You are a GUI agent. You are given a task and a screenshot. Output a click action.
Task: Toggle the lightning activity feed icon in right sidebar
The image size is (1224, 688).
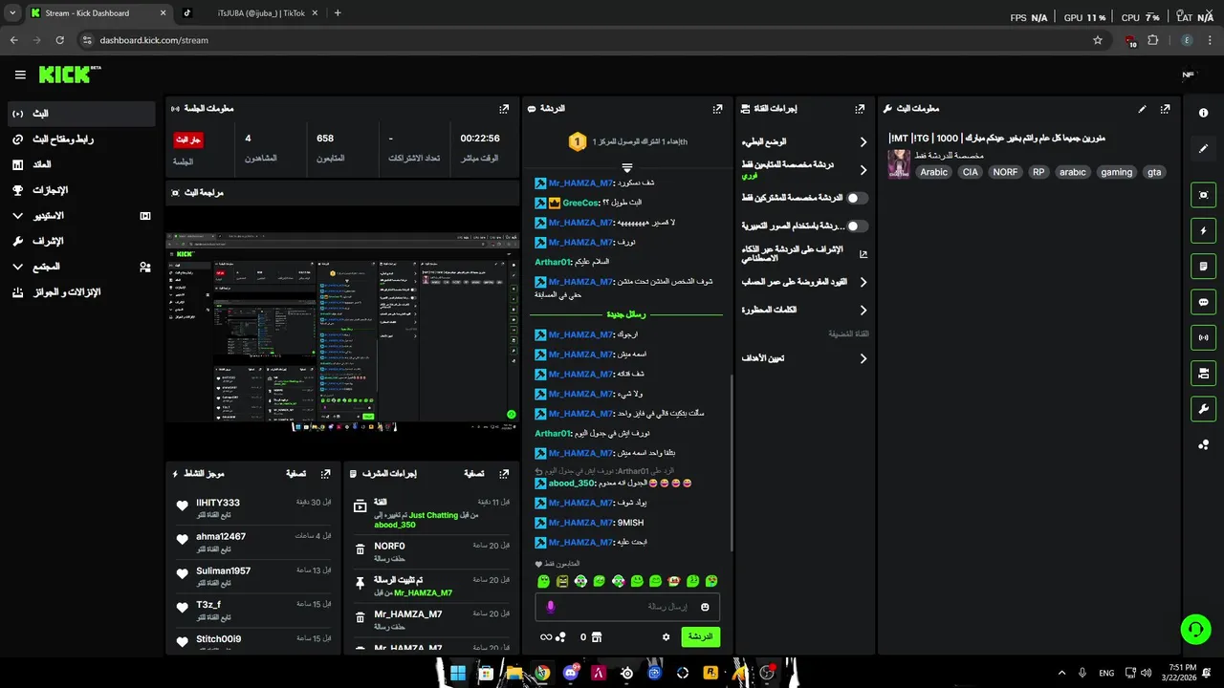[x=1203, y=230]
